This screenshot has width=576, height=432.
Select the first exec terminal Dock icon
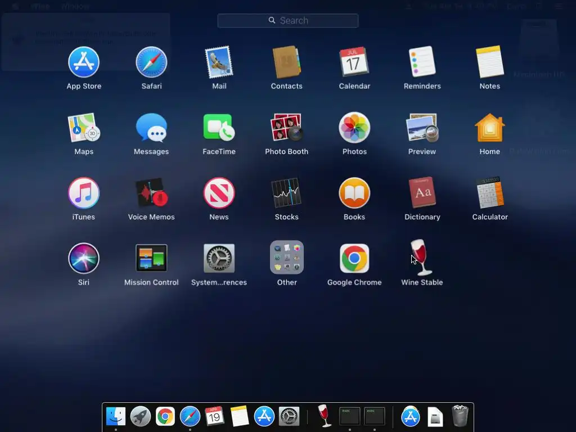(349, 416)
